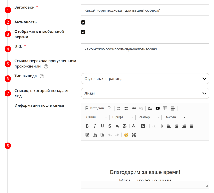
Task: Insert a table
Action: click(x=165, y=108)
